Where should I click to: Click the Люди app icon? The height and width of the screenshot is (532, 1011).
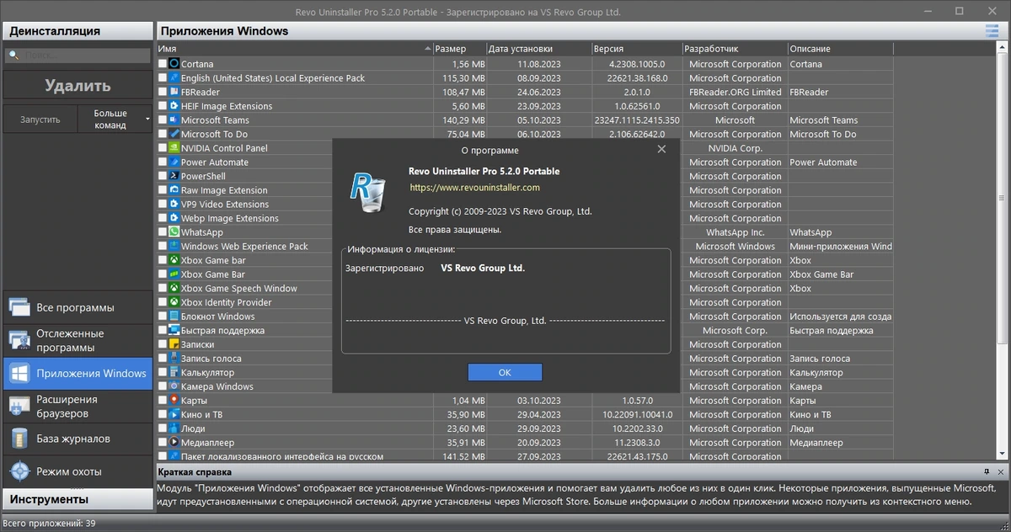coord(174,428)
